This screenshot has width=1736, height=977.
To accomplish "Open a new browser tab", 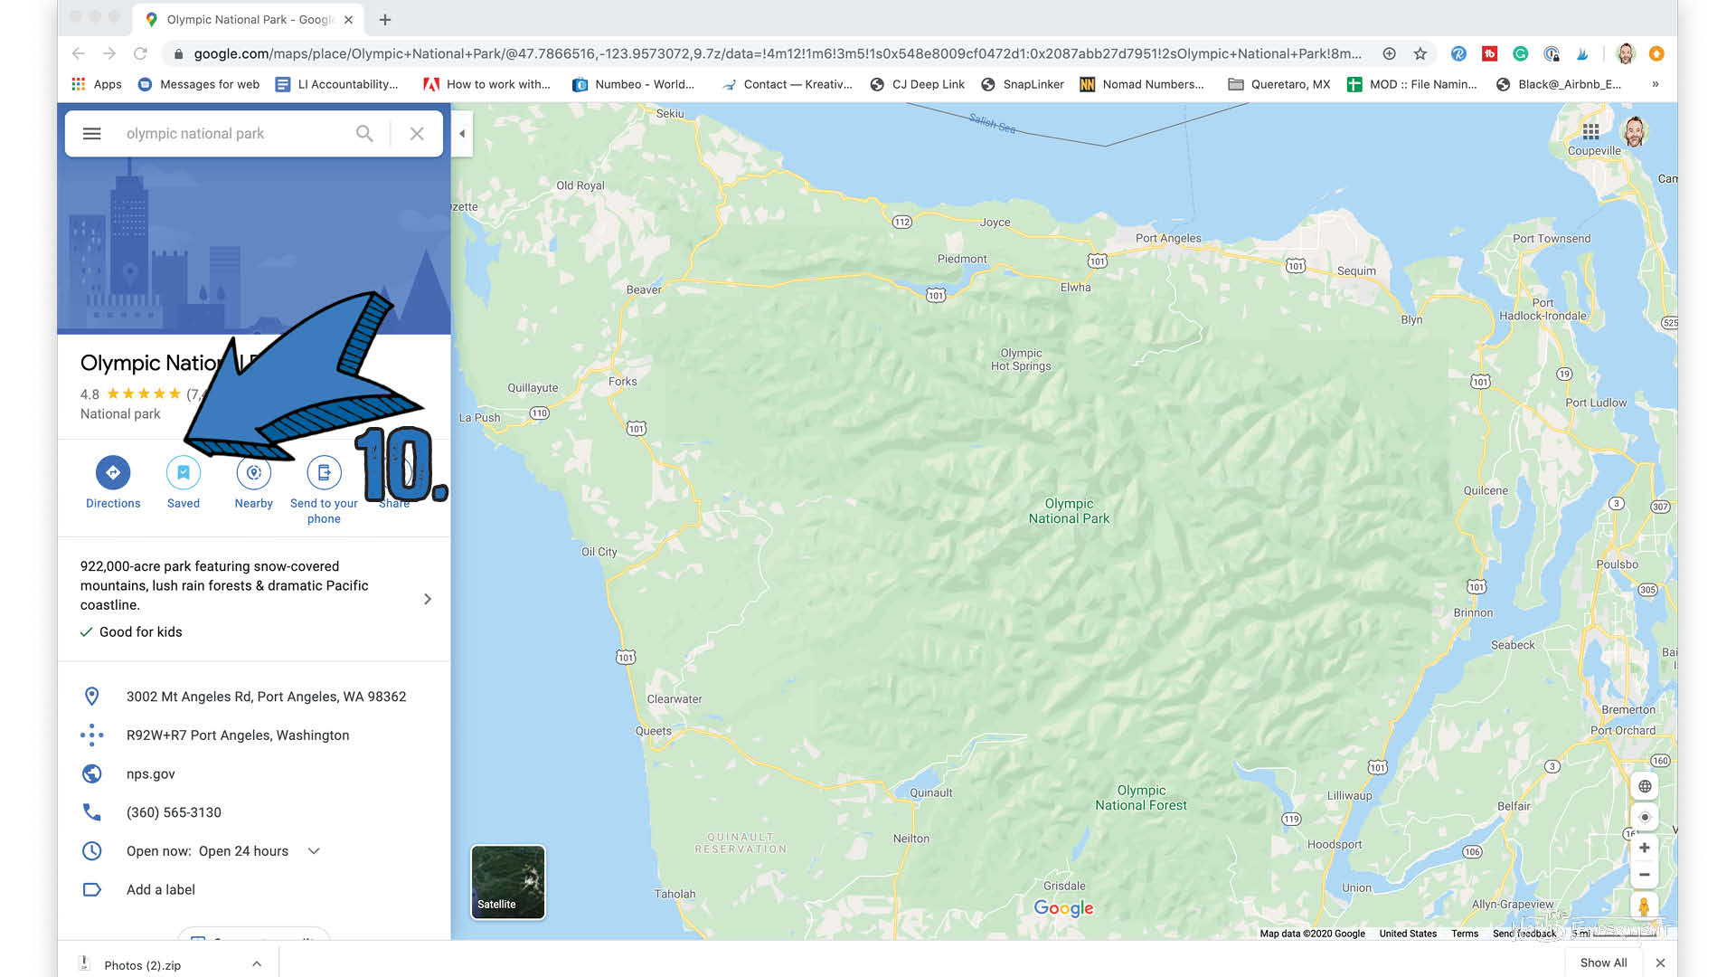I will (x=385, y=19).
